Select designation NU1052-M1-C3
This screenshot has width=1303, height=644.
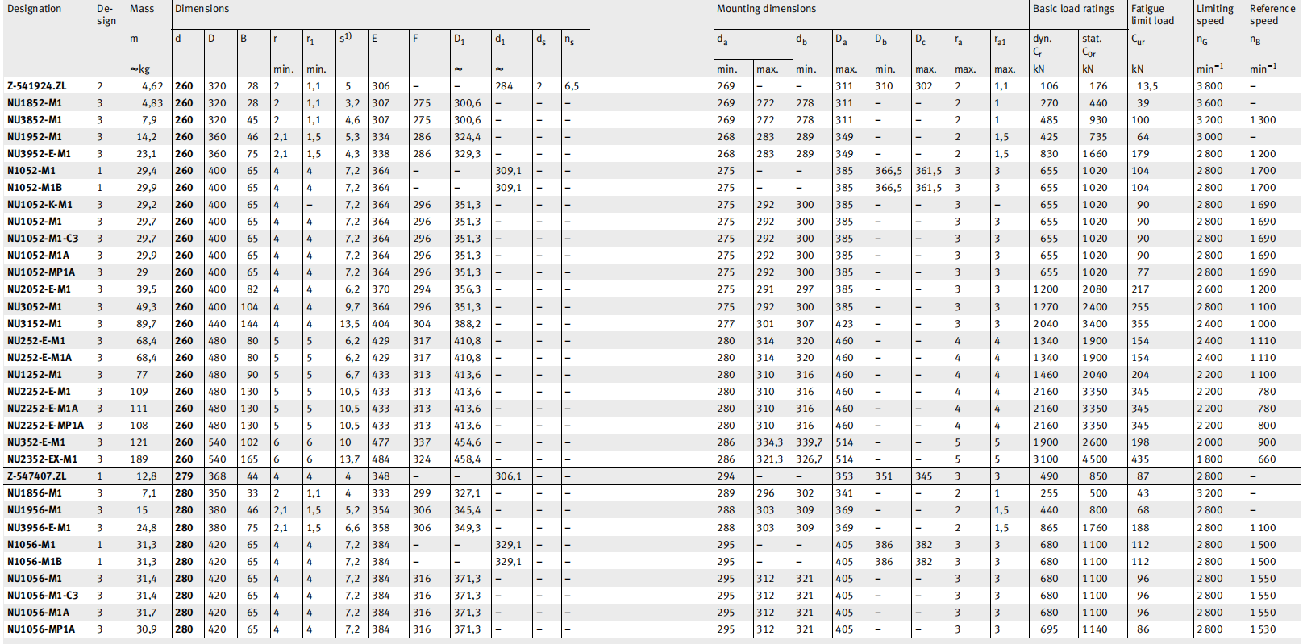(x=43, y=239)
